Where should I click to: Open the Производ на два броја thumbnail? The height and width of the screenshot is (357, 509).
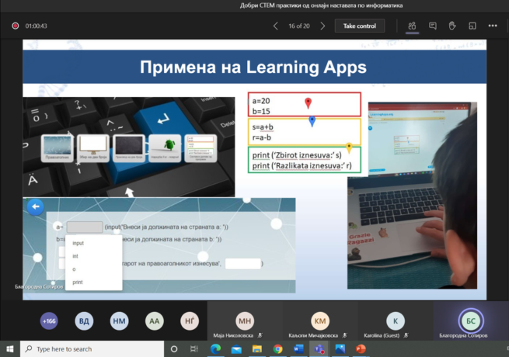[x=129, y=148]
